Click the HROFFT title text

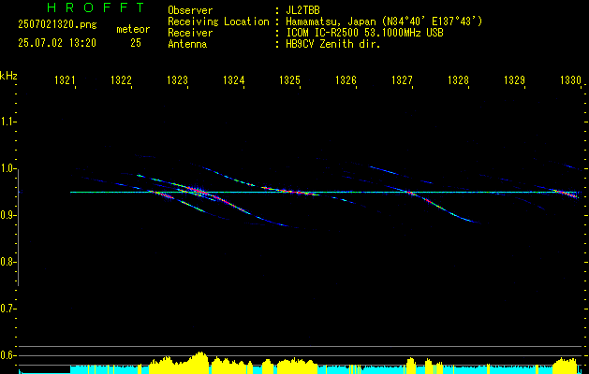(96, 7)
